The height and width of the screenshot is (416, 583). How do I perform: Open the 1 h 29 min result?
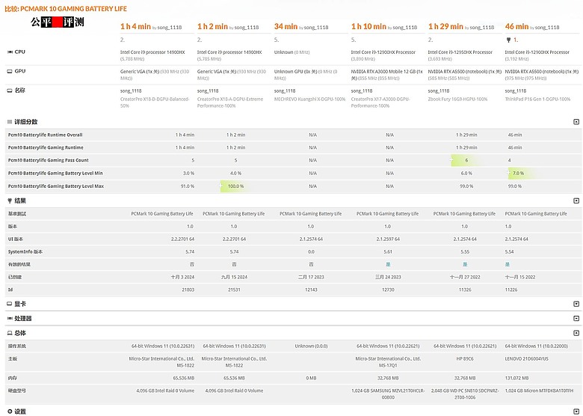pyautogui.click(x=445, y=26)
